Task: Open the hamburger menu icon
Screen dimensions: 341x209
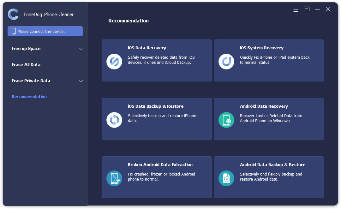Action: point(296,9)
